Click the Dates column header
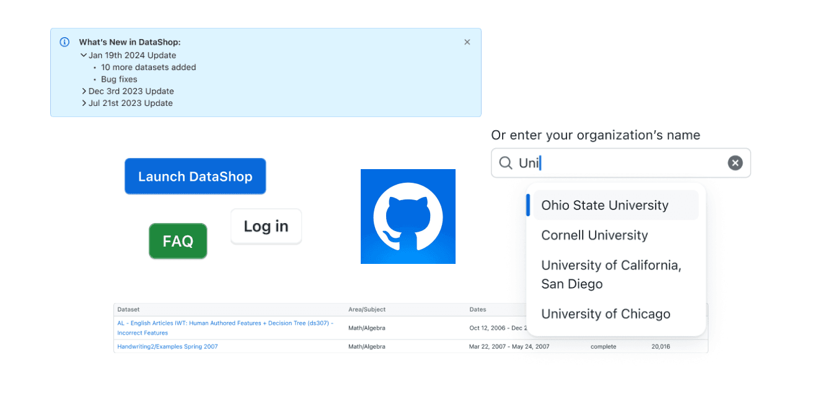Image resolution: width=820 pixels, height=394 pixels. 478,309
